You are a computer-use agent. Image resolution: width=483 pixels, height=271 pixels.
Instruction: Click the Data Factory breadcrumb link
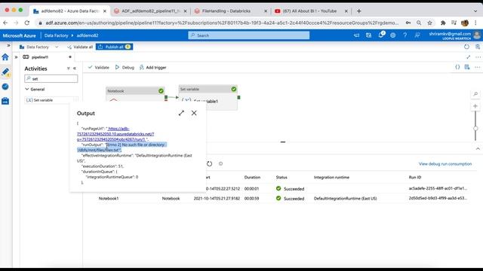pos(56,35)
